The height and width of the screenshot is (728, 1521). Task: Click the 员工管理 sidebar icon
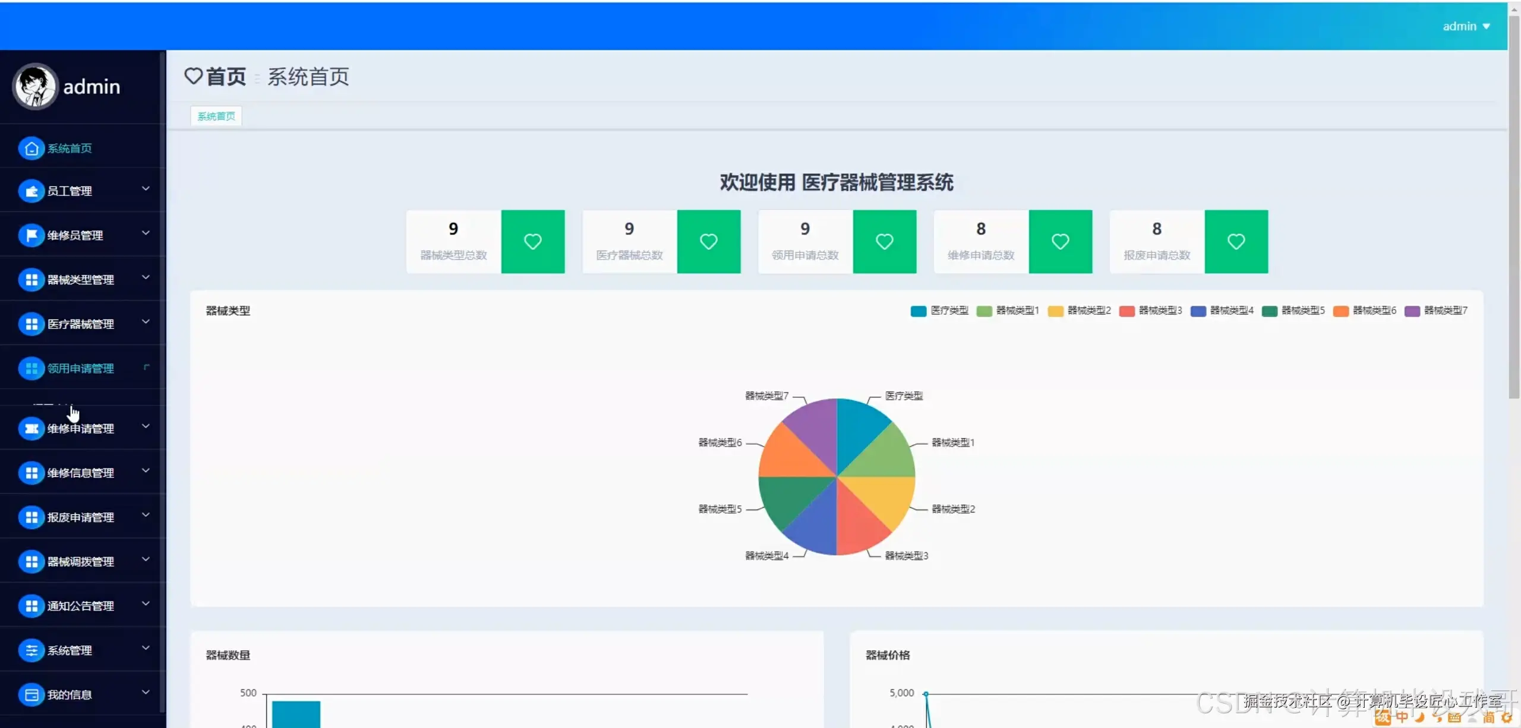pyautogui.click(x=31, y=191)
